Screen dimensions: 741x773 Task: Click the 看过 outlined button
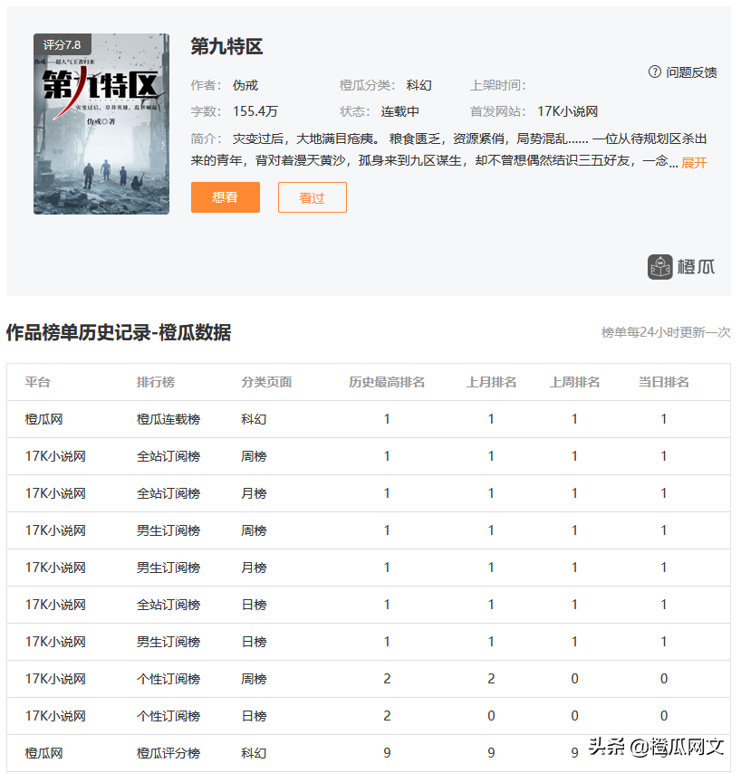pos(313,197)
